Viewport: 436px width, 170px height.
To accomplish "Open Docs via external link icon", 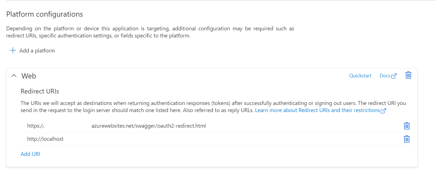I will [394, 76].
